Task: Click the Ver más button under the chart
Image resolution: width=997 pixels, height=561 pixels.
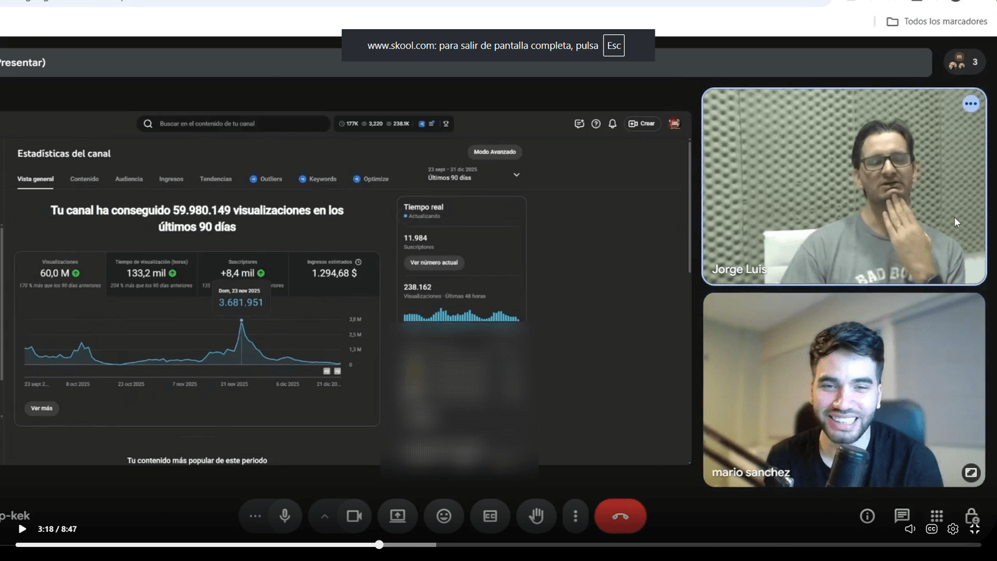Action: [42, 408]
